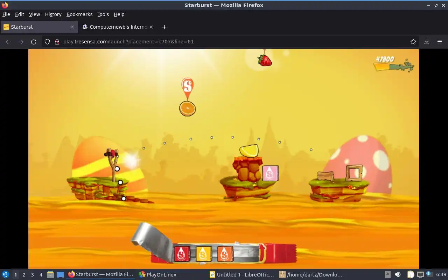Viewport: 448px width, 280px height.
Task: Open the file manager from the panel
Action: [50, 275]
